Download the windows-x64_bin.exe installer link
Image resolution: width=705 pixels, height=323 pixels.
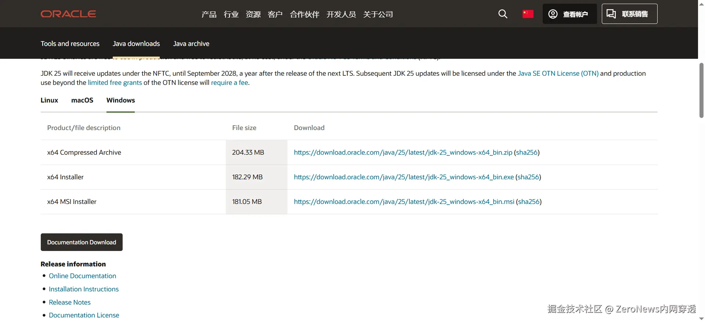click(404, 177)
